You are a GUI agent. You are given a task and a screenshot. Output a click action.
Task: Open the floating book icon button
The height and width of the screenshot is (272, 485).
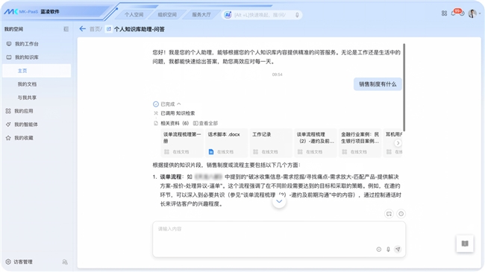coord(465,244)
